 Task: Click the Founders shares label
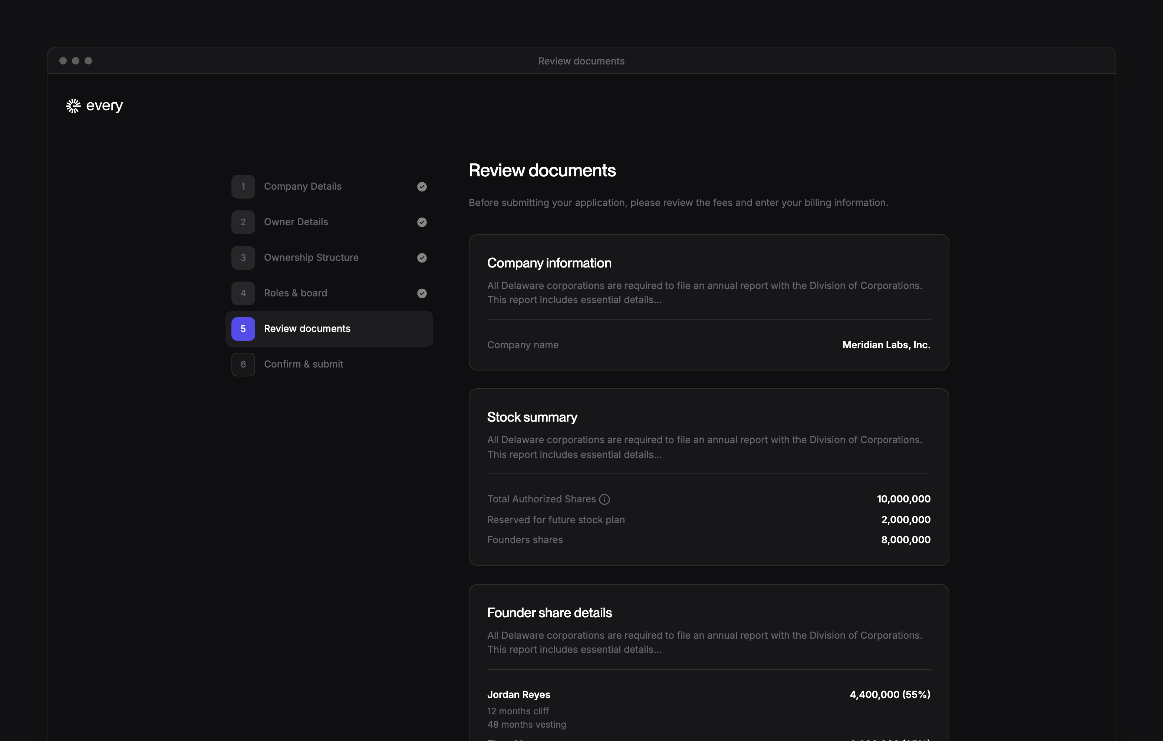click(x=525, y=540)
